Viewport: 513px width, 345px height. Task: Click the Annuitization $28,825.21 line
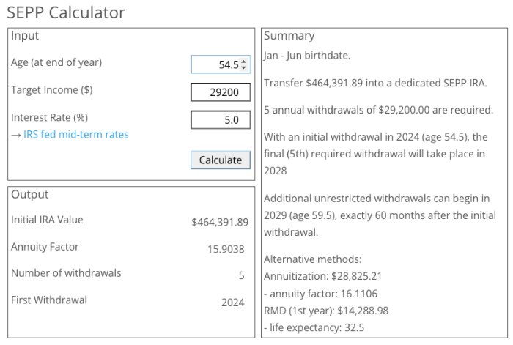(x=323, y=278)
